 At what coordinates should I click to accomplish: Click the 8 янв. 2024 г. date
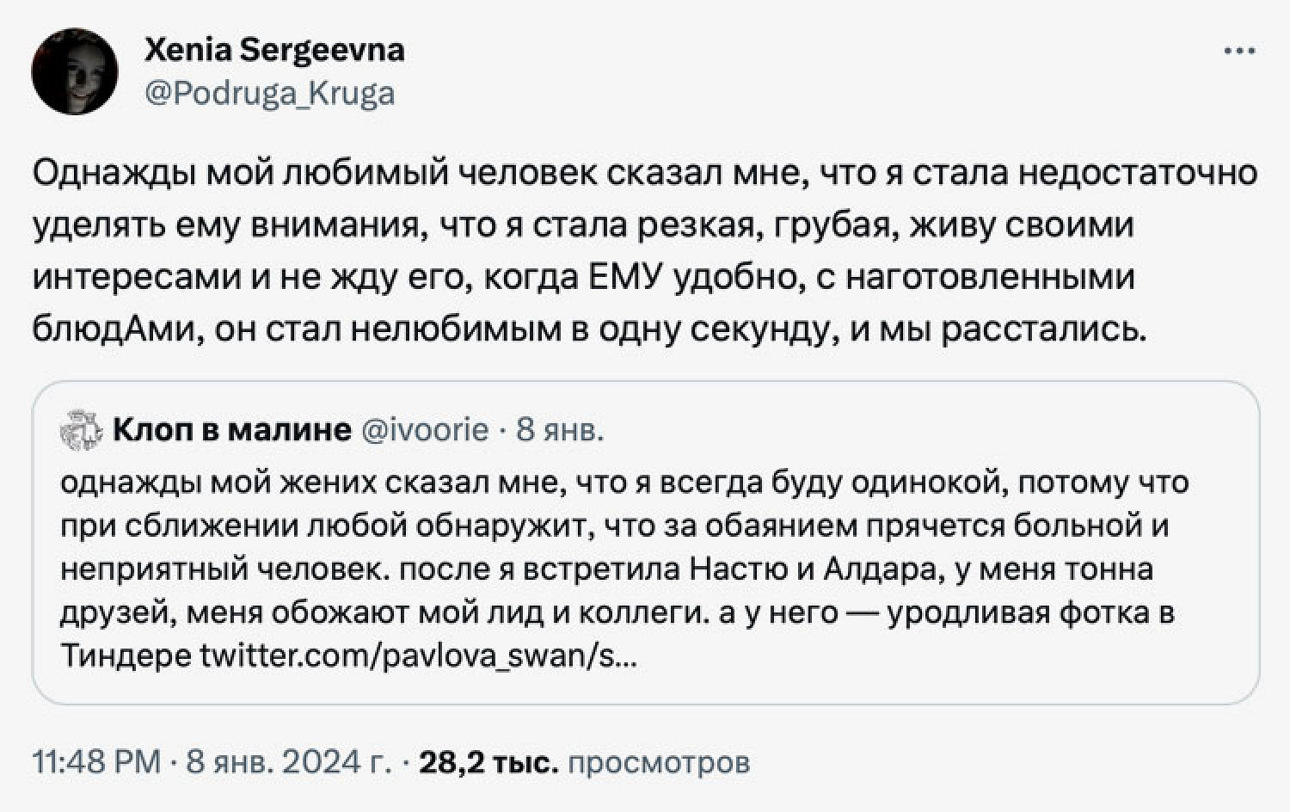coord(288,761)
